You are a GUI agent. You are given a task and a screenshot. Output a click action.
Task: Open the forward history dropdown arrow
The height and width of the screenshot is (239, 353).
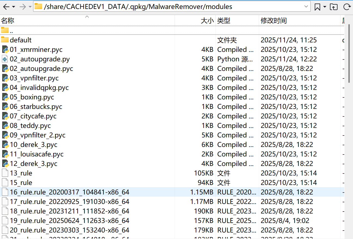30,7
